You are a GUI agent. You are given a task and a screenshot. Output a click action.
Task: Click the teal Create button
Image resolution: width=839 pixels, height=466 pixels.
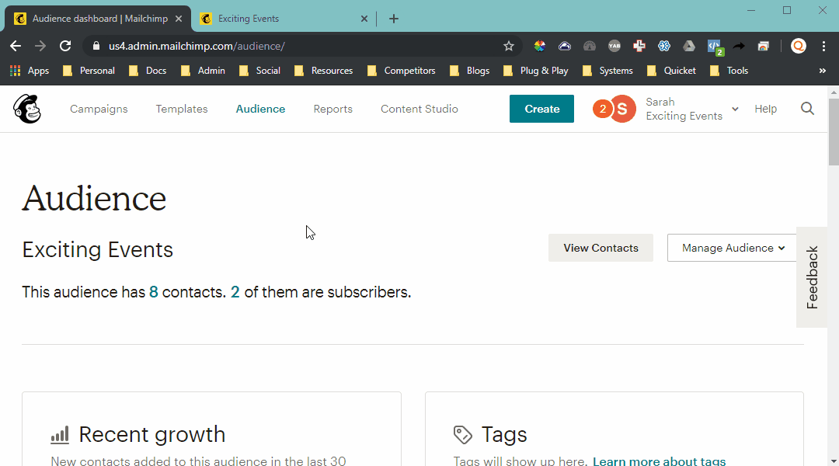click(541, 109)
